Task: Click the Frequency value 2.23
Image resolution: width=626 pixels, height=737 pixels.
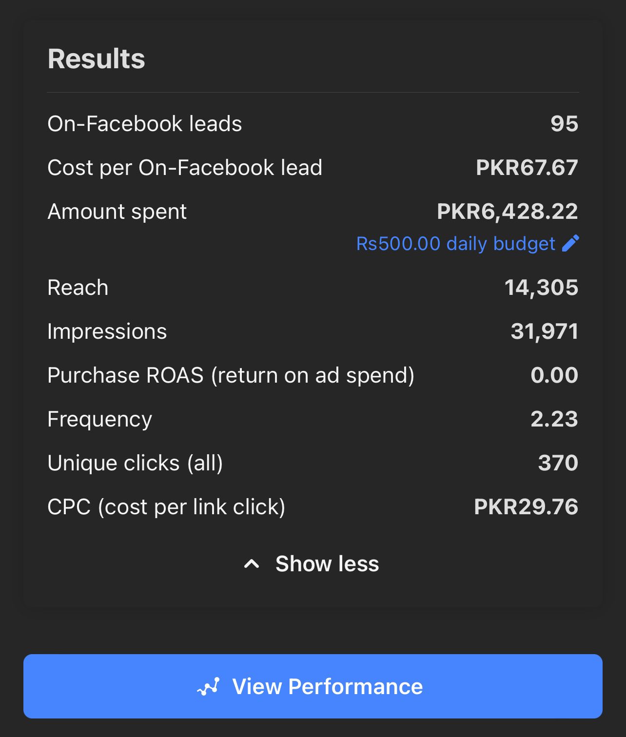Action: (x=554, y=419)
